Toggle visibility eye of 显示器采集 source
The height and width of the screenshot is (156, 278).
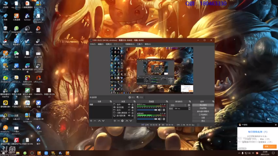coord(129,115)
